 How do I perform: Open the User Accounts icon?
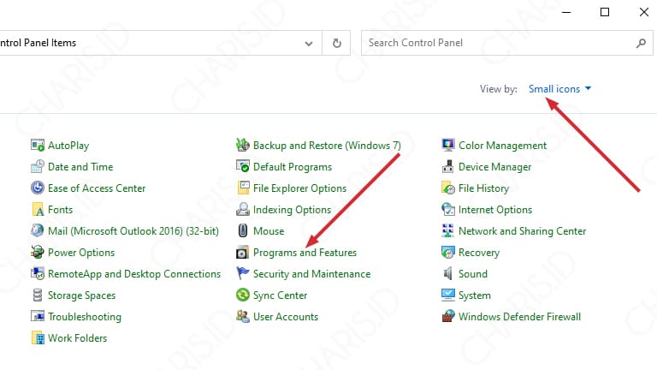click(243, 317)
